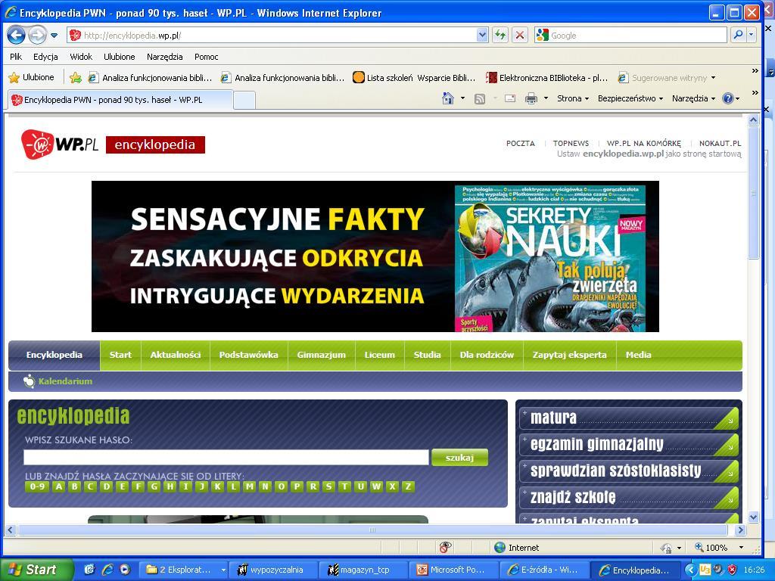The image size is (775, 581).
Task: Go back with the browser Back arrow
Action: tap(17, 36)
